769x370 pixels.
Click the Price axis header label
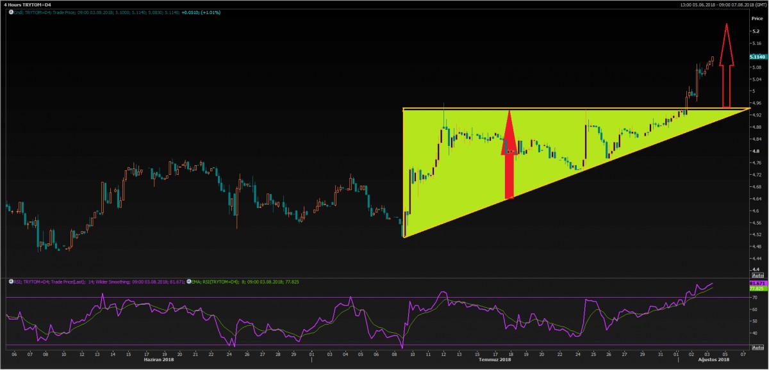click(756, 19)
